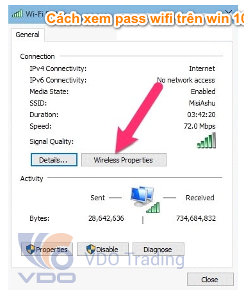Screen dimensions: 244x295
Task: Click the Sent label under Activity
Action: [97, 198]
